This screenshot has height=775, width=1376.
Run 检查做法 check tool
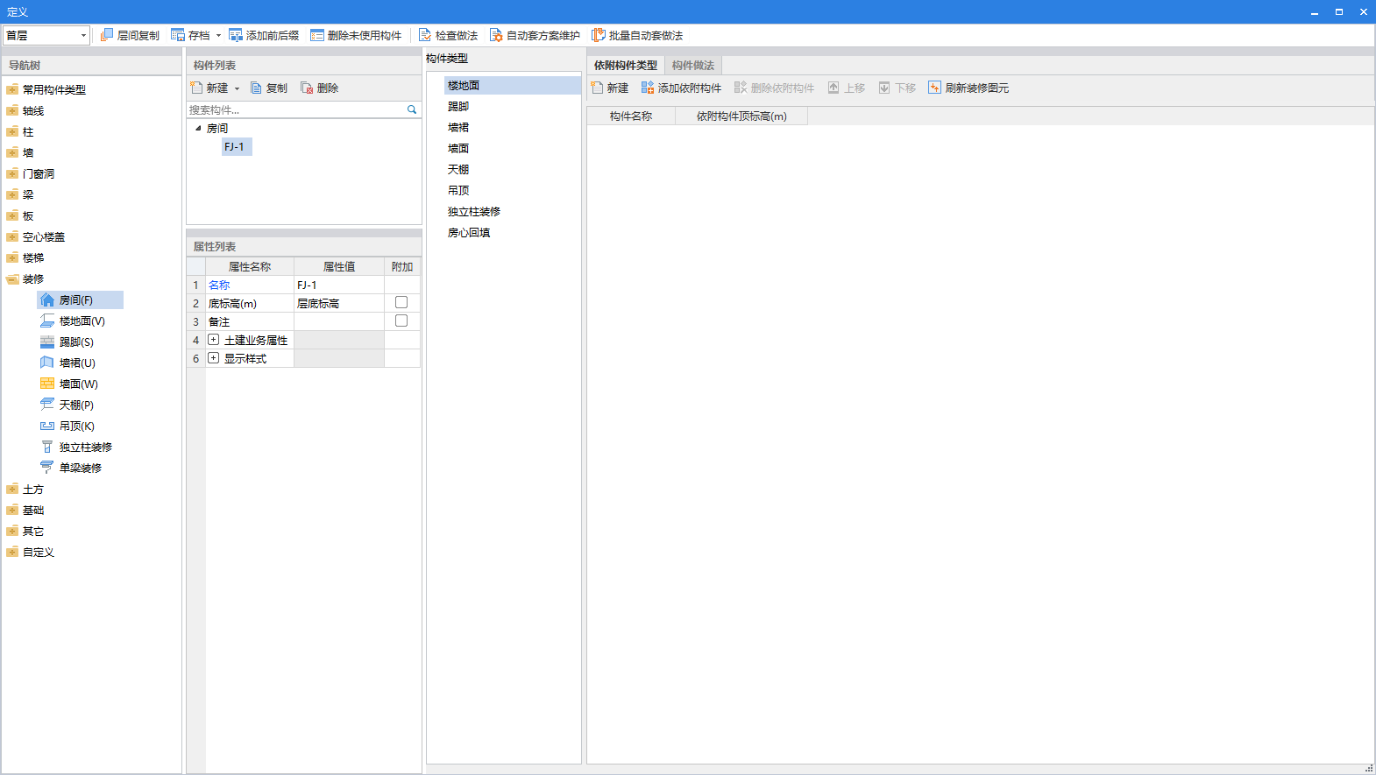(448, 35)
